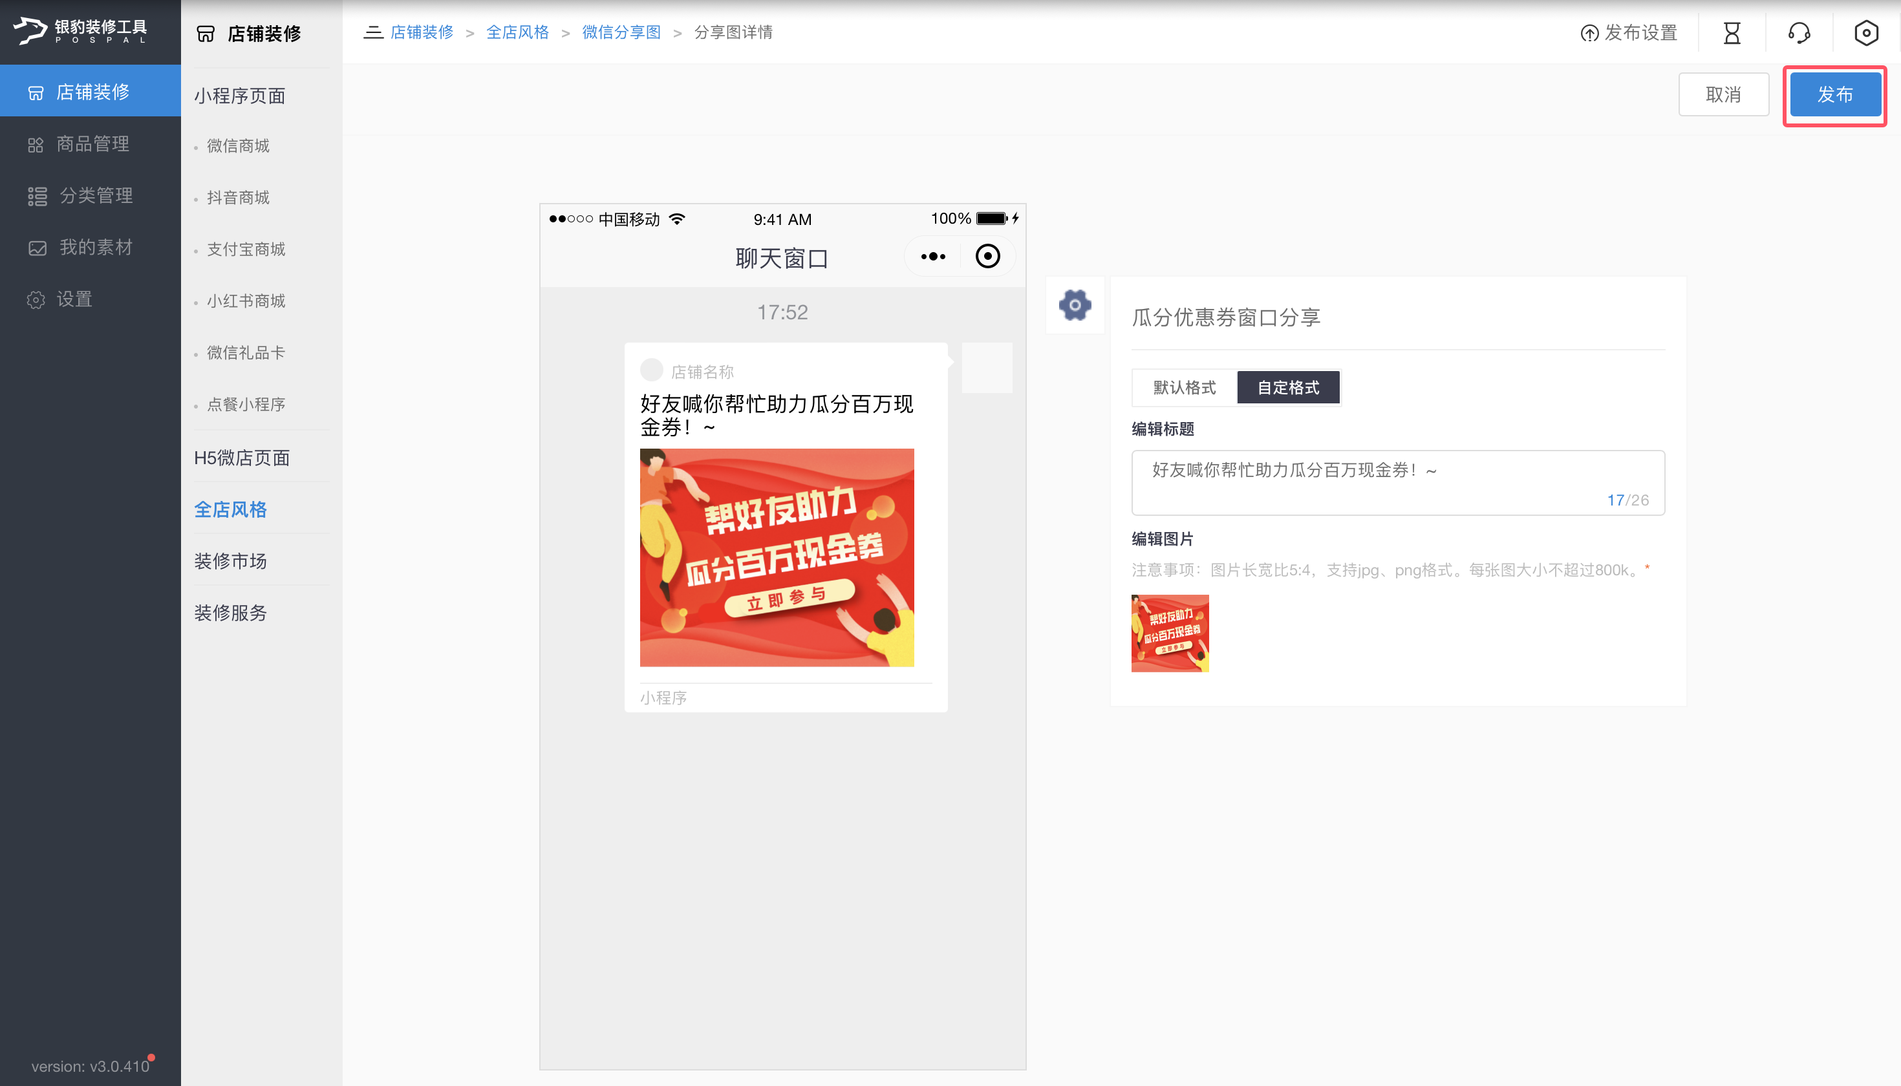
Task: Click the menu collapse icon in breadcrumb
Action: pyautogui.click(x=372, y=32)
